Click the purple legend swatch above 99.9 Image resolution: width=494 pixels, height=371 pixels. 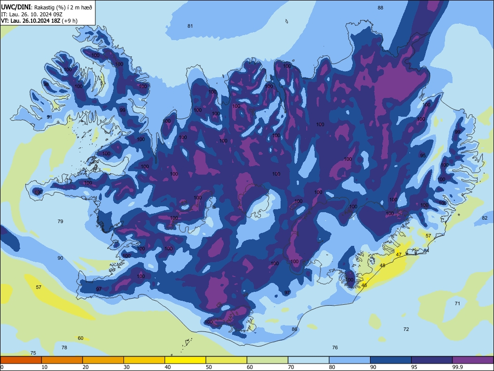click(x=473, y=360)
